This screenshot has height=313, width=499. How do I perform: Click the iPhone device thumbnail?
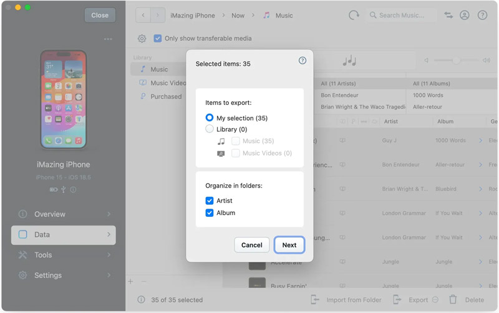pos(64,99)
